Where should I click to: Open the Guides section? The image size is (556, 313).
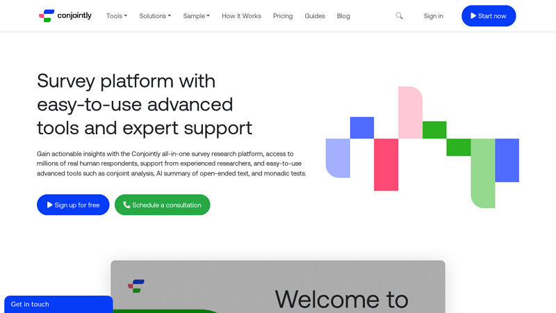[x=315, y=16]
